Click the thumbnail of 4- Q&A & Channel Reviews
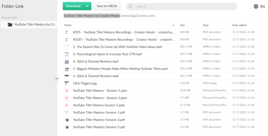 coord(67,61)
